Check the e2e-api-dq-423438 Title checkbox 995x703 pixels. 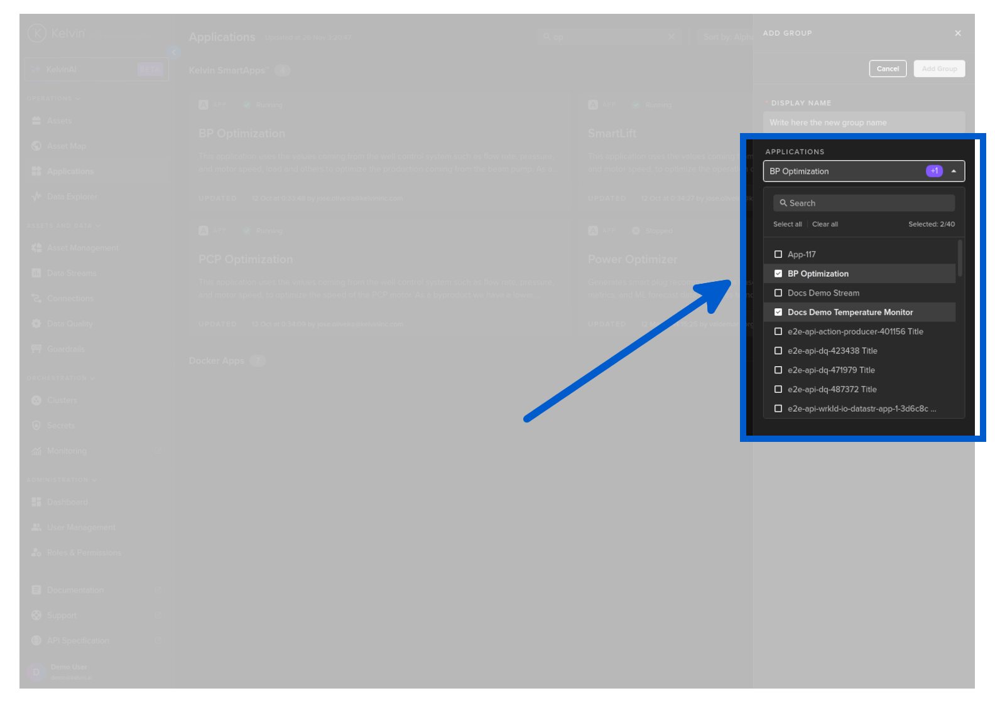pyautogui.click(x=778, y=351)
